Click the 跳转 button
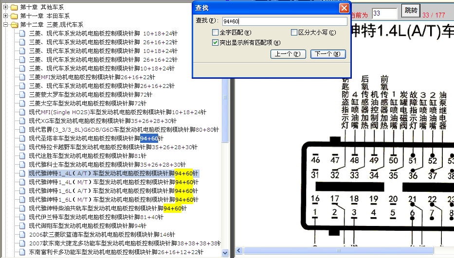 click(411, 11)
